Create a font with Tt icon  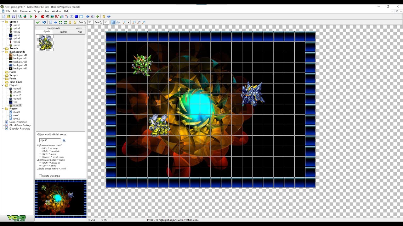[67, 17]
